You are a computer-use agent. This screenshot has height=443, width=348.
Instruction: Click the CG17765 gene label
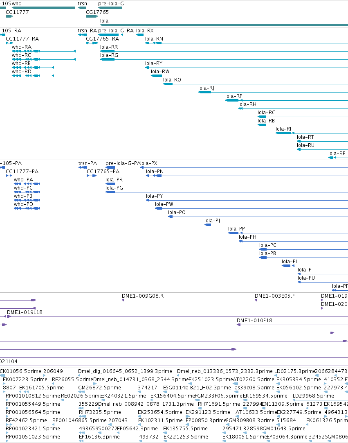pos(97,12)
